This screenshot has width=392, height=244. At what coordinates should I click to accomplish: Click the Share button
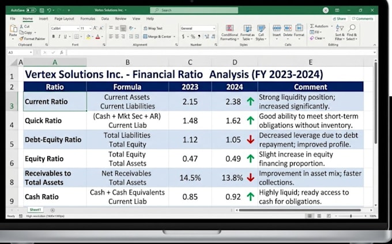tap(339, 19)
